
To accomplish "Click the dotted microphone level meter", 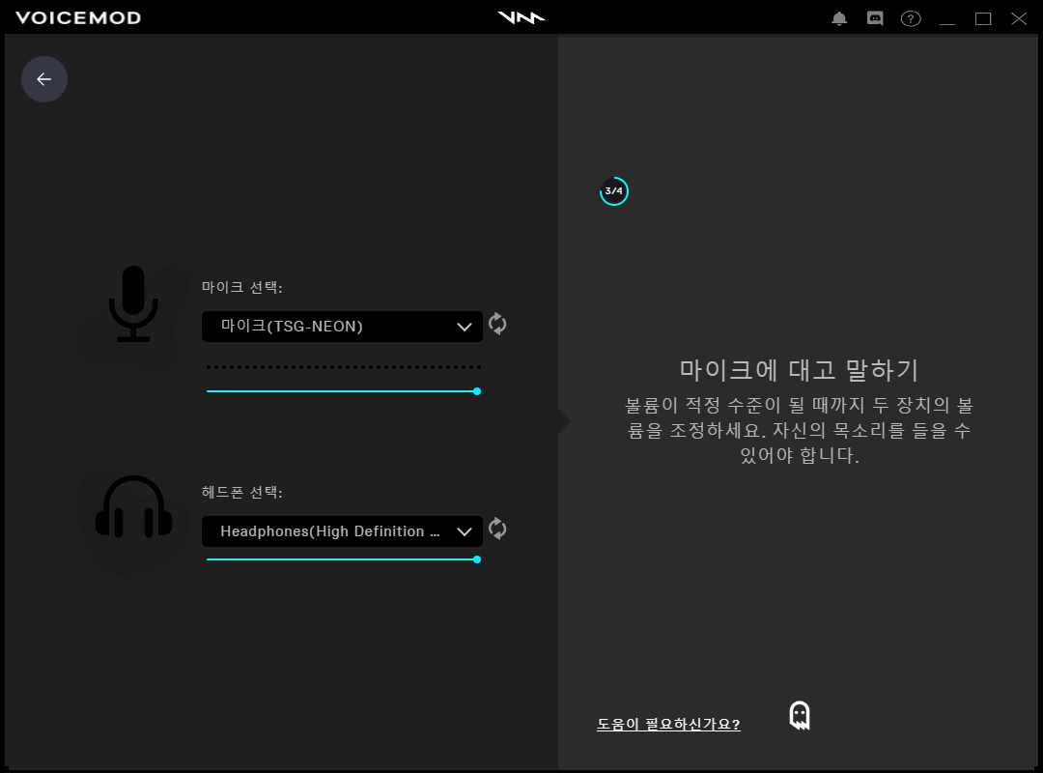I will point(343,367).
